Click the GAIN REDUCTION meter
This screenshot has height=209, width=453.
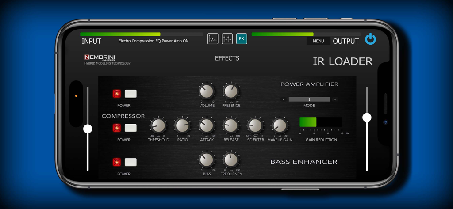tap(321, 122)
